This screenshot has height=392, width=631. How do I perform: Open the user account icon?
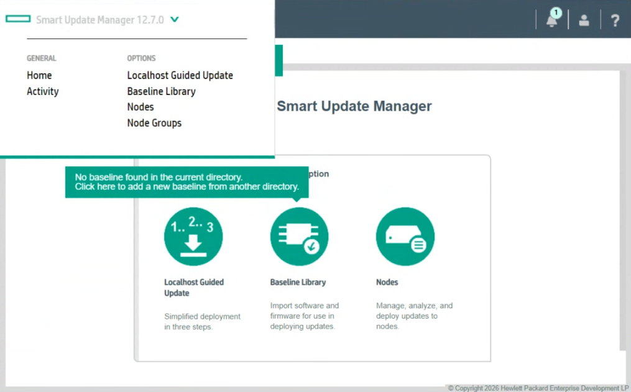click(584, 20)
